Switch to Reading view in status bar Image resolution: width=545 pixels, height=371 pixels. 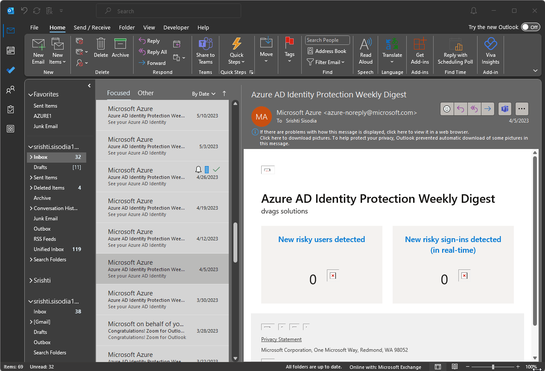click(455, 367)
